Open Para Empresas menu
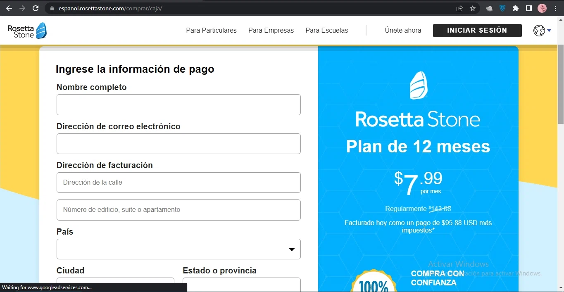This screenshot has width=564, height=292. [271, 30]
